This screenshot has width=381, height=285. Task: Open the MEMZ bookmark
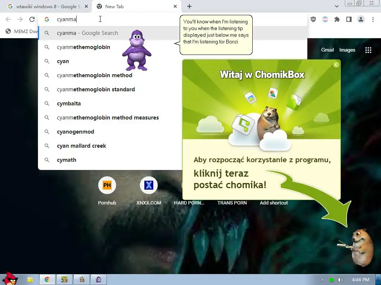coord(22,31)
